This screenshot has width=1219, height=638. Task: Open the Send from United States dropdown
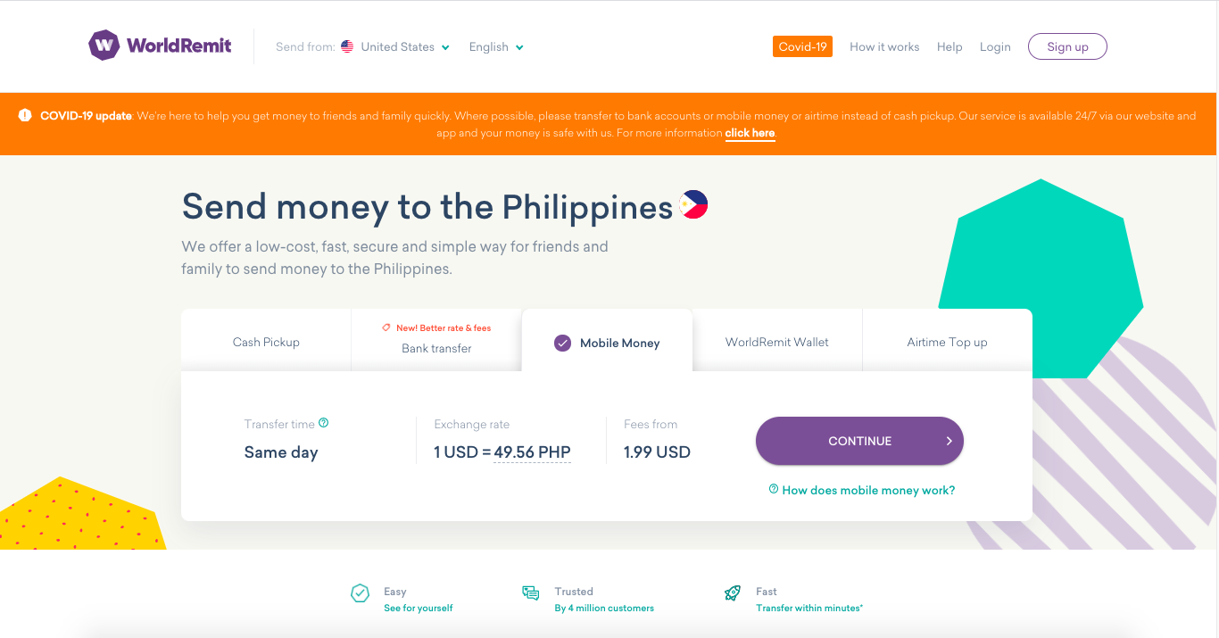coord(396,46)
